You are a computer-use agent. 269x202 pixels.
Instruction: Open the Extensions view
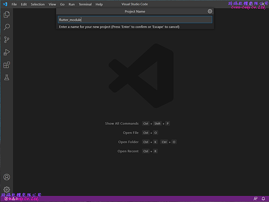[x=7, y=65]
